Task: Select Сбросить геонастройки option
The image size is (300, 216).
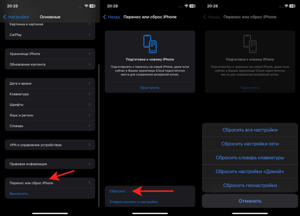Action: [x=250, y=185]
